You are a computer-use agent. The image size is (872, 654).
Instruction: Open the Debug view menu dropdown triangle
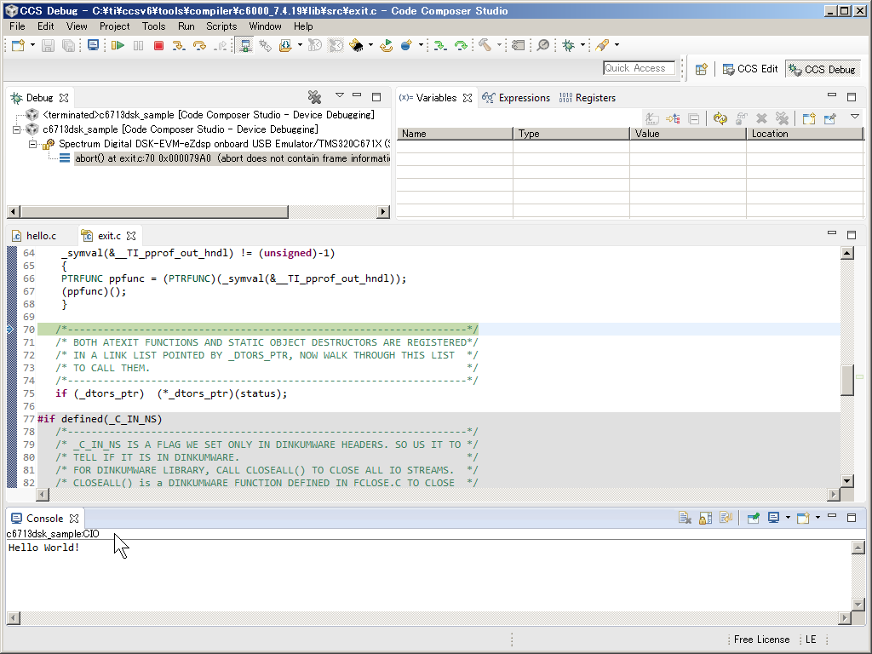pos(339,95)
